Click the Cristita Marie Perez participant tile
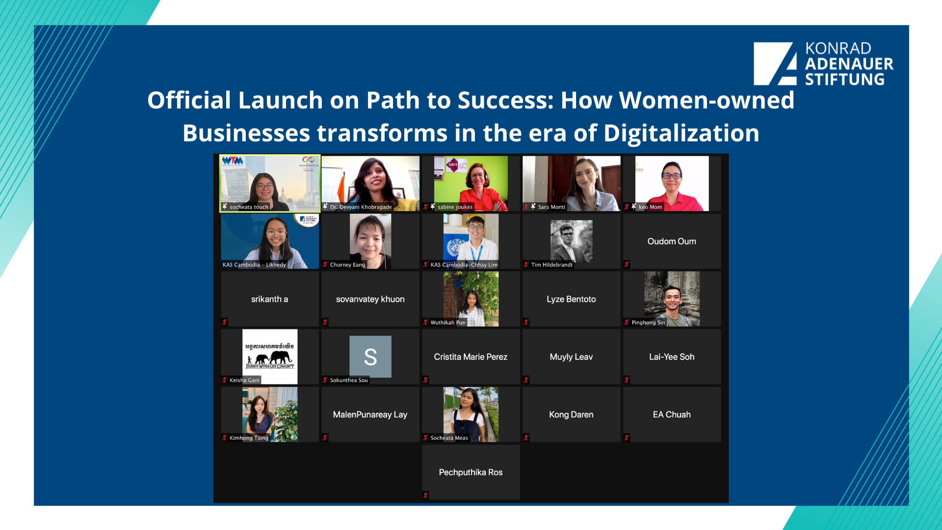Viewport: 942px width, 530px height. (x=471, y=357)
